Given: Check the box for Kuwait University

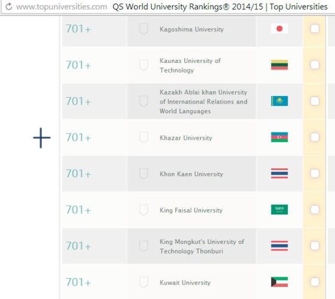Looking at the screenshot, I should [315, 282].
